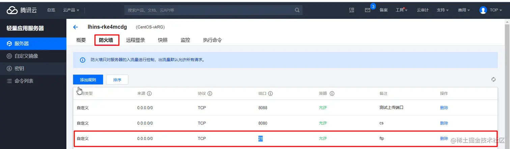Switch to the 监控 tab
This screenshot has height=149, width=510.
coord(185,40)
